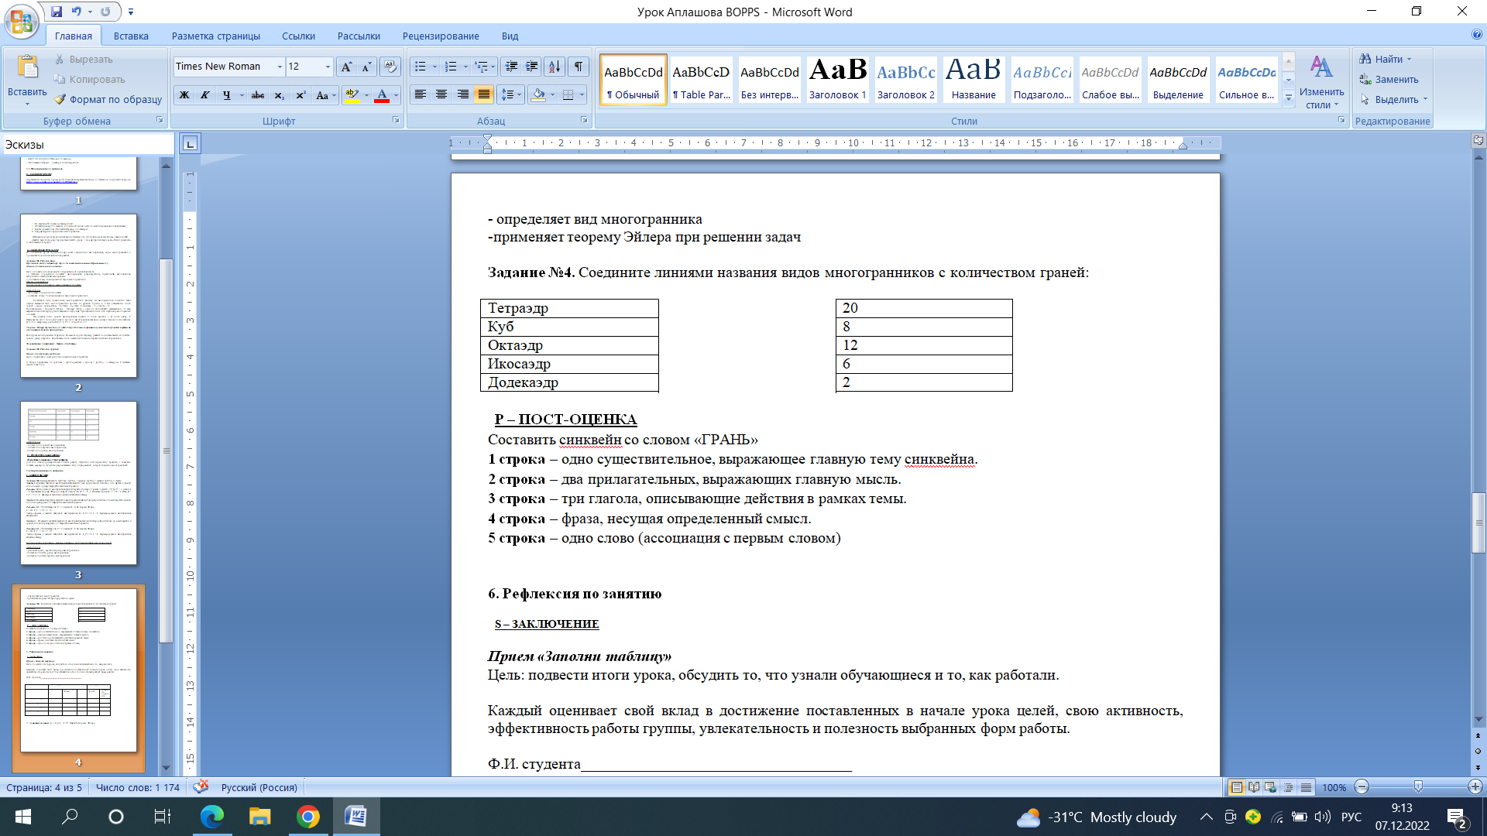
Task: Switch to the Вставка tab
Action: pos(131,36)
